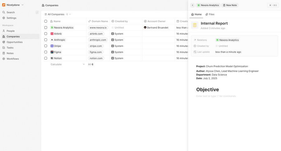Image resolution: width=281 pixels, height=151 pixels.
Task: Click Nexora Analytics breadcrumb chip in panel
Action: (x=208, y=5)
